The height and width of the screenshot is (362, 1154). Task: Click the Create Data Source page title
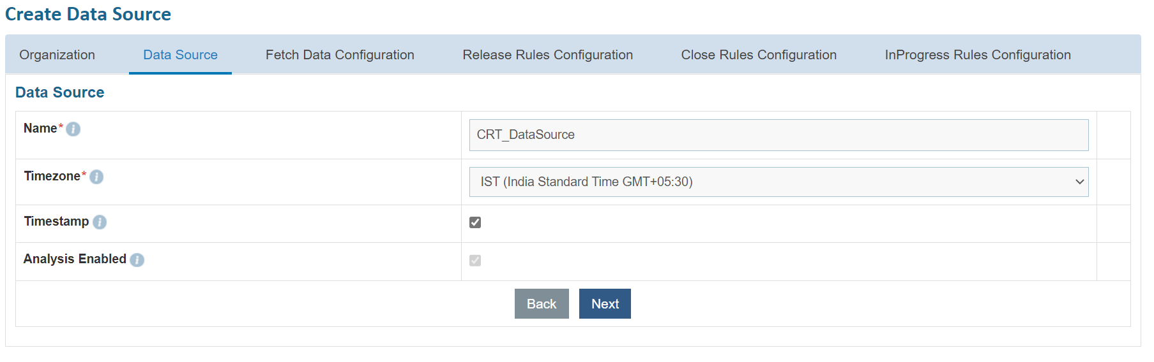[x=88, y=14]
